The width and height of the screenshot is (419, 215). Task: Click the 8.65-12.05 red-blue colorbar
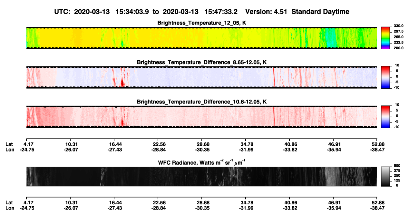coord(385,77)
